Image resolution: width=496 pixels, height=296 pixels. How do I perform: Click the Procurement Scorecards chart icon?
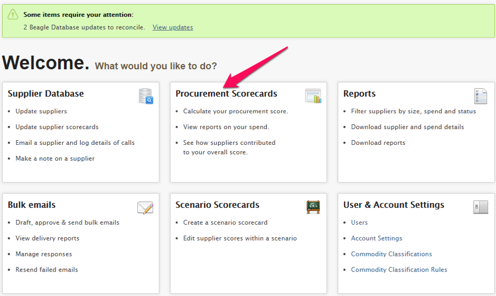313,96
